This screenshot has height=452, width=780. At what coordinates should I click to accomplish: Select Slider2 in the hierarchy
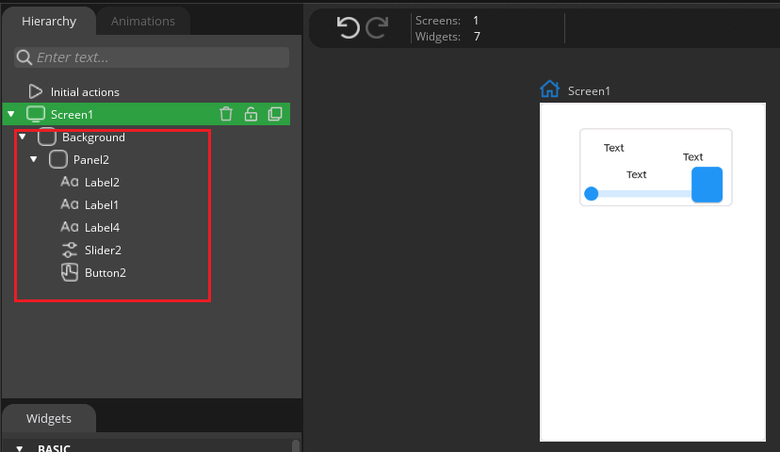pyautogui.click(x=103, y=250)
